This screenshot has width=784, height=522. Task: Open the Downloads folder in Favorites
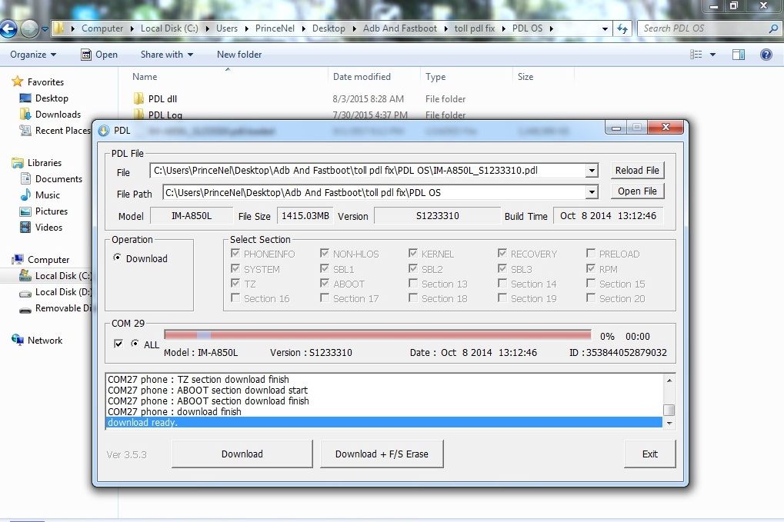click(x=58, y=115)
